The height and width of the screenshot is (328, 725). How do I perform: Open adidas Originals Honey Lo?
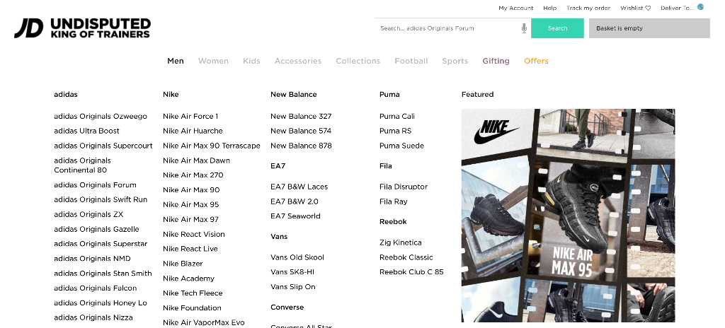point(101,303)
